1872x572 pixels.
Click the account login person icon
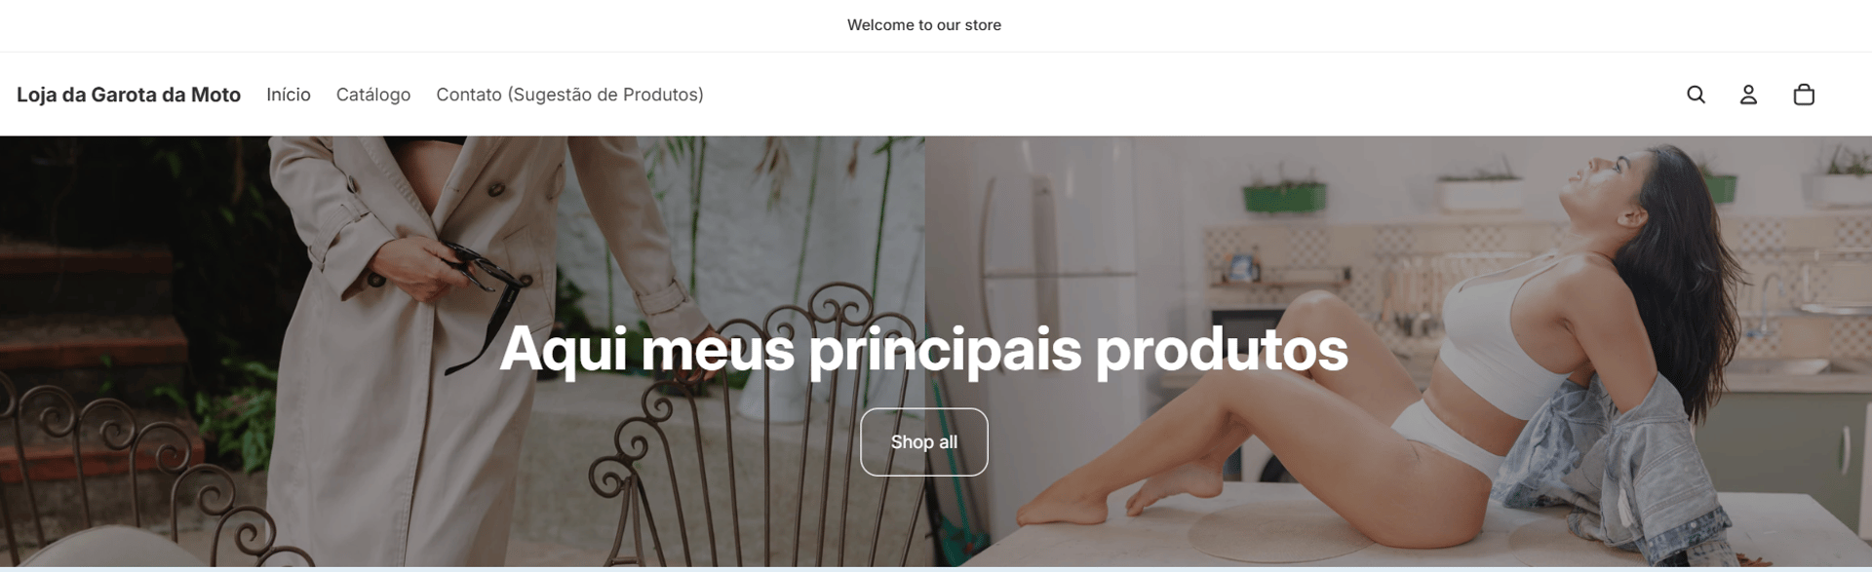[1748, 95]
